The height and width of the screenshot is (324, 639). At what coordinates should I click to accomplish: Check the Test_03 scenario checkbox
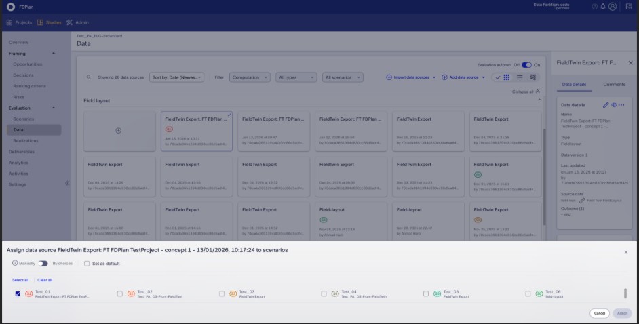point(222,293)
